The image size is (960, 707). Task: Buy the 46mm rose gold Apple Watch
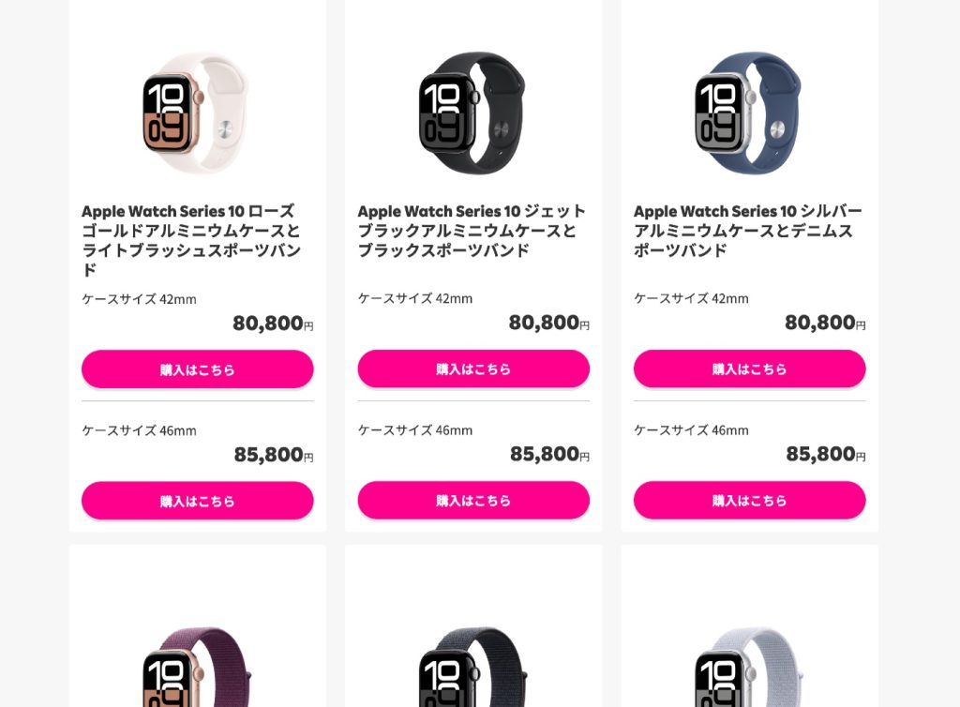(x=198, y=501)
